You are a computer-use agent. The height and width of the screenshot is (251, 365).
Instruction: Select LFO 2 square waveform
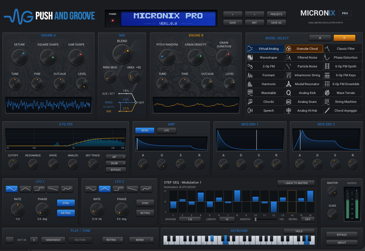pyautogui.click(x=118, y=189)
